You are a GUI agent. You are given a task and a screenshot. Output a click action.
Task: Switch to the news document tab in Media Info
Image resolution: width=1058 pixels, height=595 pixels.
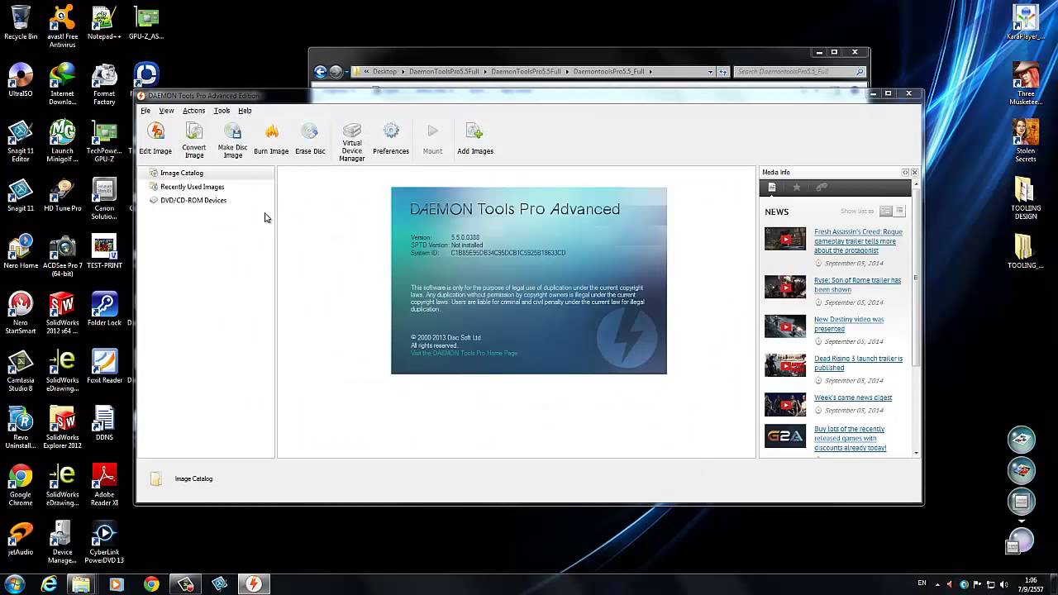pos(772,188)
